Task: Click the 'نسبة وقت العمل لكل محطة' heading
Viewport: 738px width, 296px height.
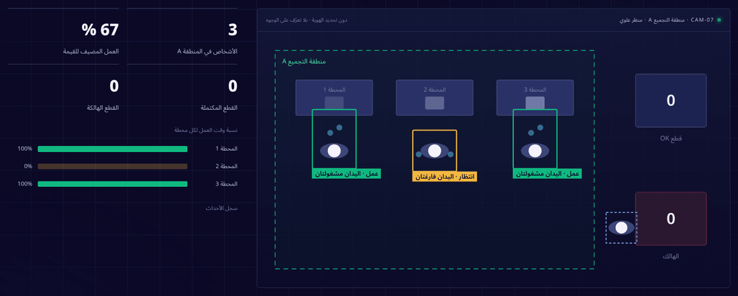Action: 206,130
